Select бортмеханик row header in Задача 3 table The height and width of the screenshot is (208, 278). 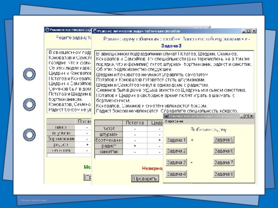109,140
